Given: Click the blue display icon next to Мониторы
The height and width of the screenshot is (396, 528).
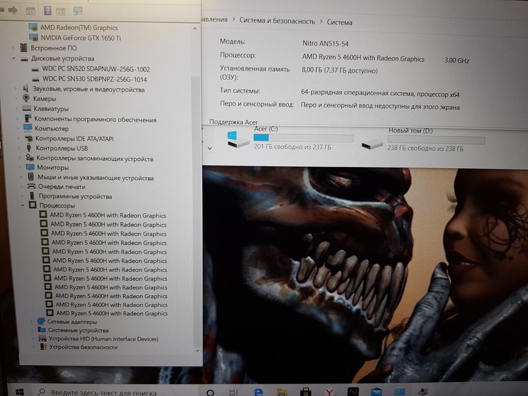Looking at the screenshot, I should click(x=30, y=167).
